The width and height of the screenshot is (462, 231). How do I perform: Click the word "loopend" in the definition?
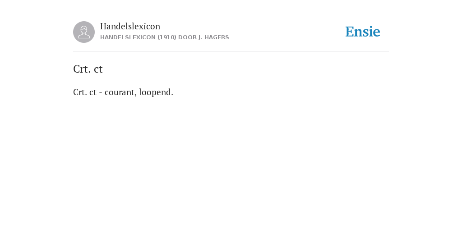click(155, 92)
